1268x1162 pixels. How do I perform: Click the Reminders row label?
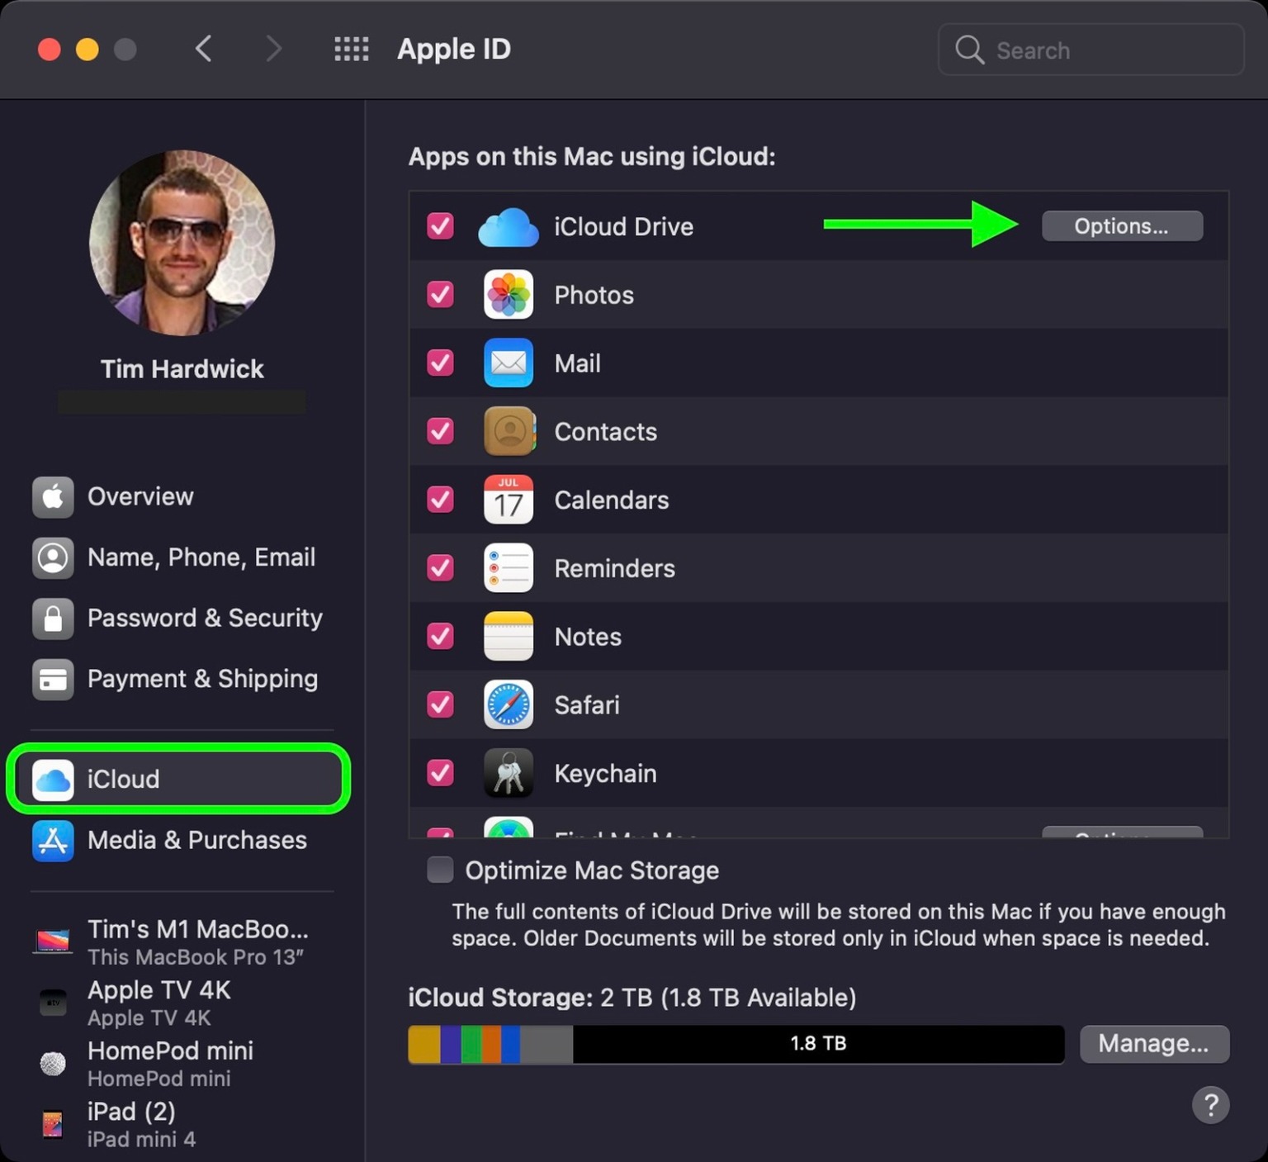(x=614, y=568)
